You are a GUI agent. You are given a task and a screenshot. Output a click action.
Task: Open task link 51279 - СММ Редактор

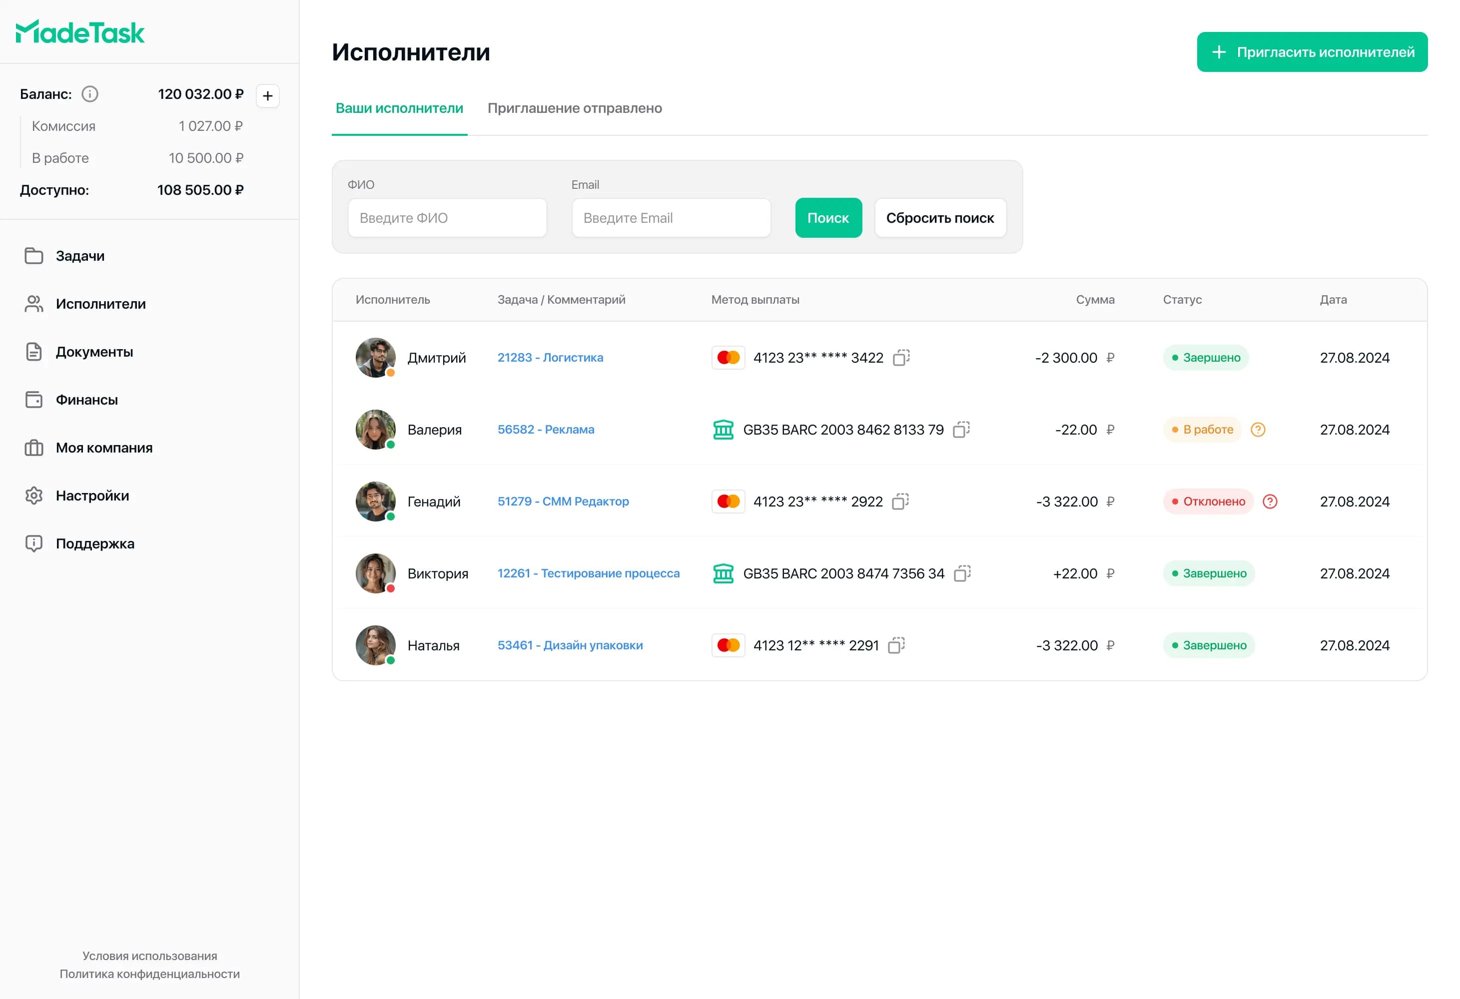[563, 501]
